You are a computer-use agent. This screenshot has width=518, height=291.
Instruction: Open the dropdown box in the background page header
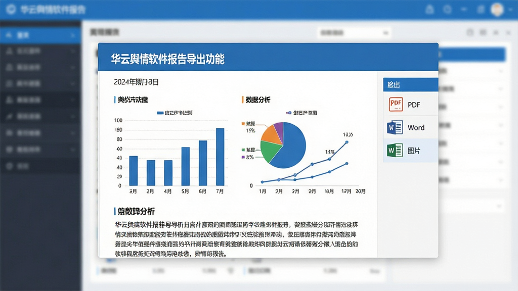tap(354, 33)
